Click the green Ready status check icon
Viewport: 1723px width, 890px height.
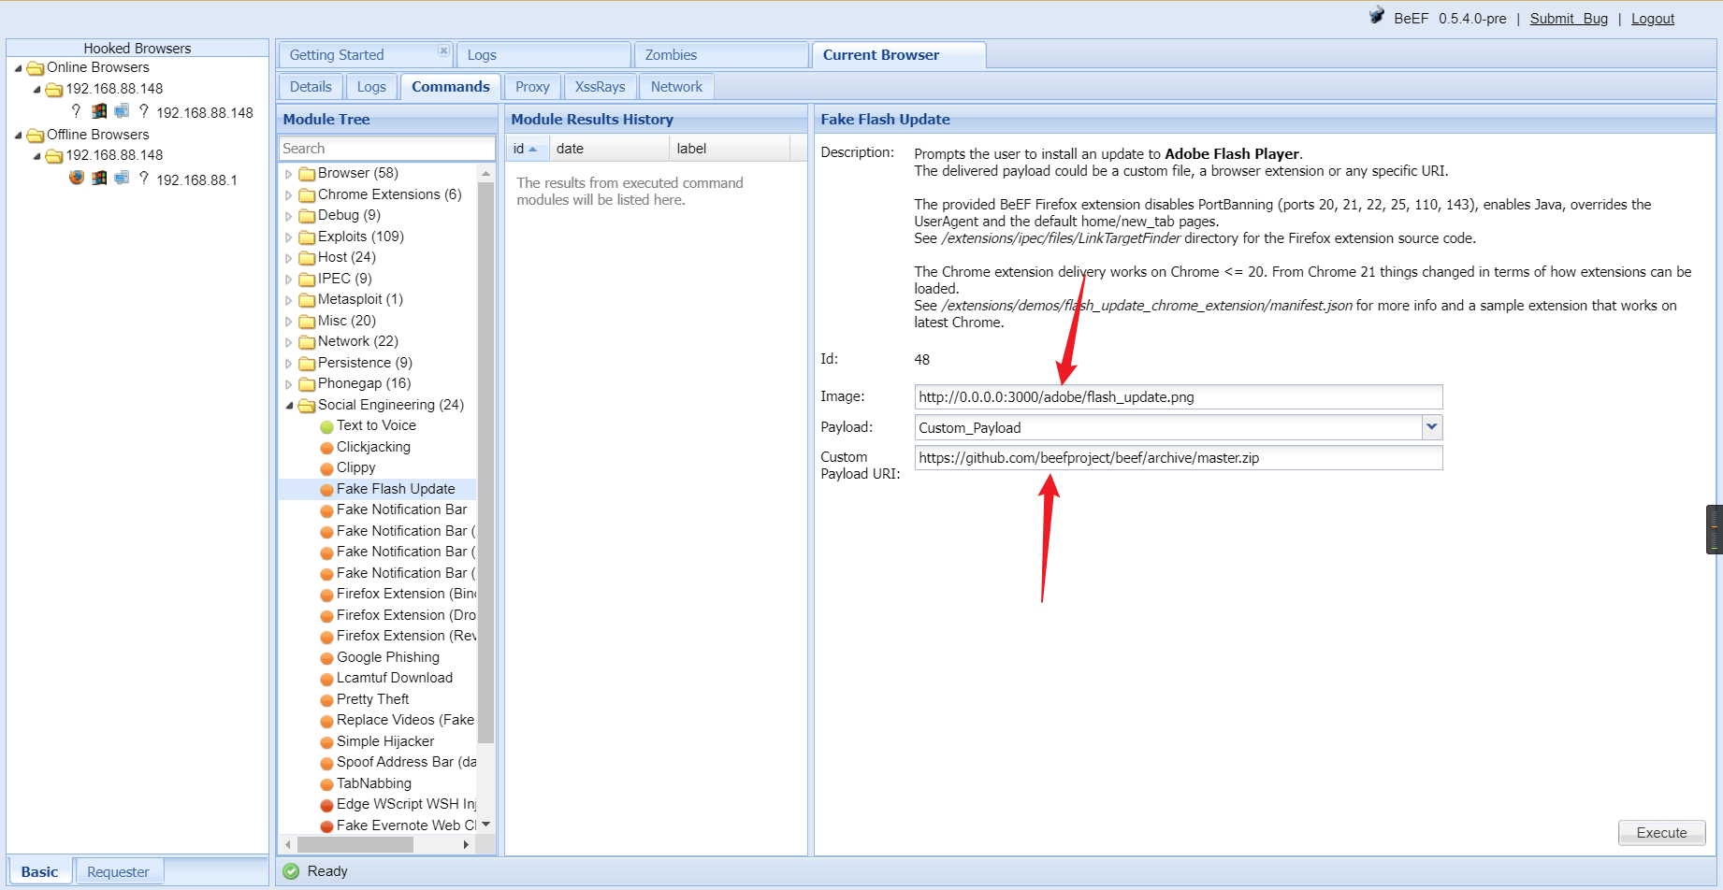click(x=291, y=871)
